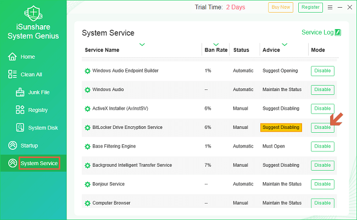The height and width of the screenshot is (220, 357).
Task: Click the iSunshare System Genius shield logo
Action: (x=34, y=13)
